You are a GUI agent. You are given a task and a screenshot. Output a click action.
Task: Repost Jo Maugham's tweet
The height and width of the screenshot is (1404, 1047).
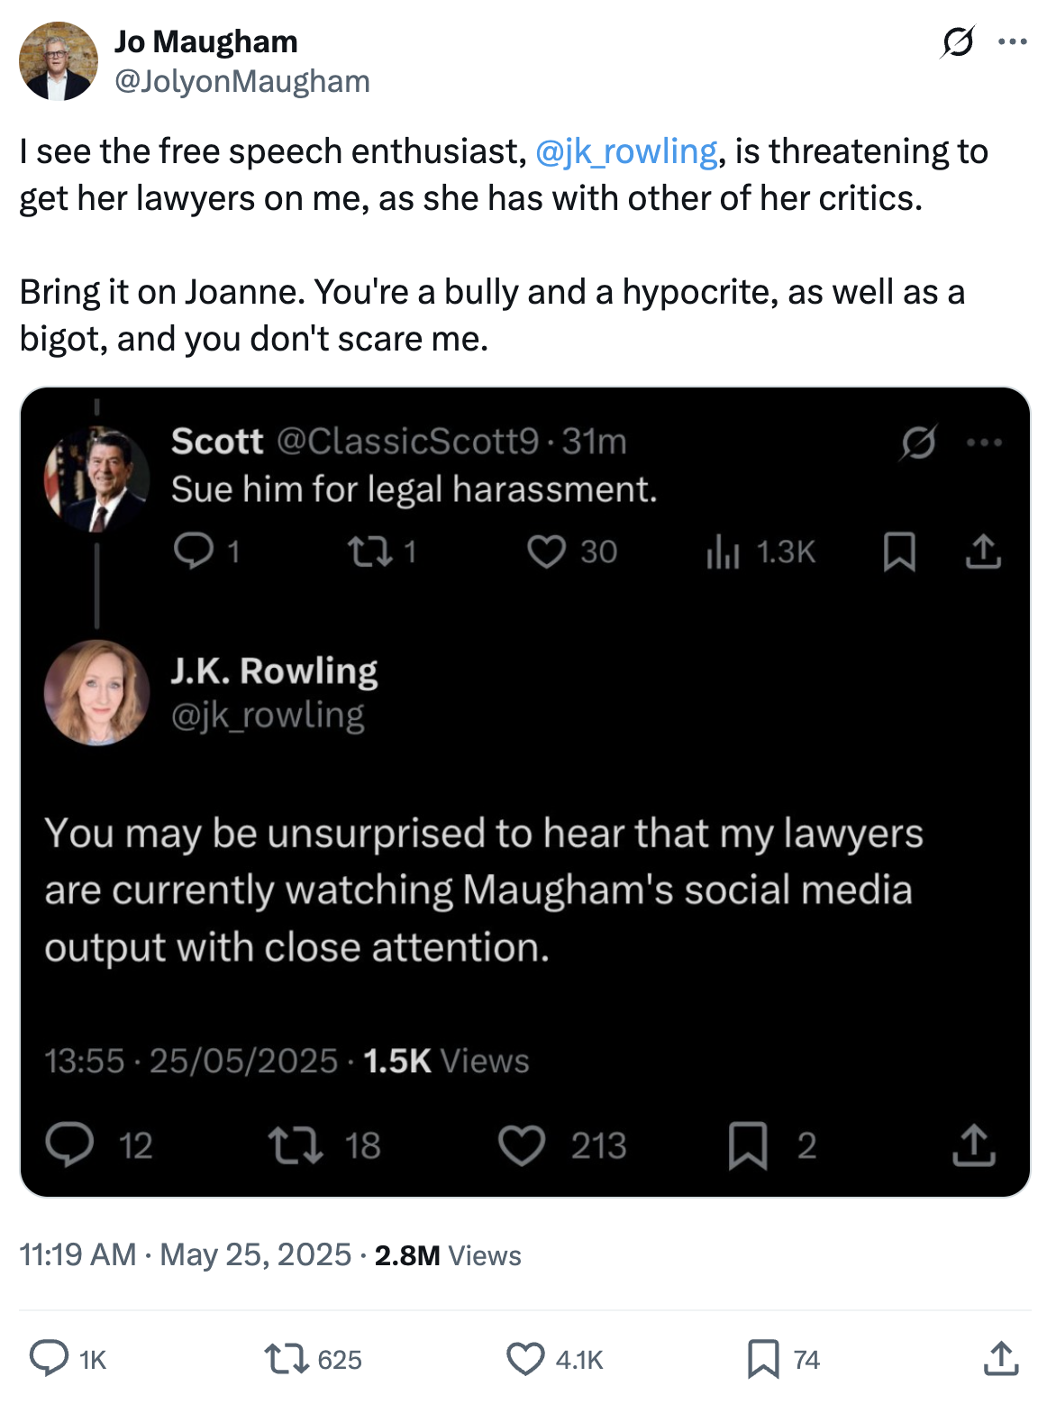point(287,1358)
